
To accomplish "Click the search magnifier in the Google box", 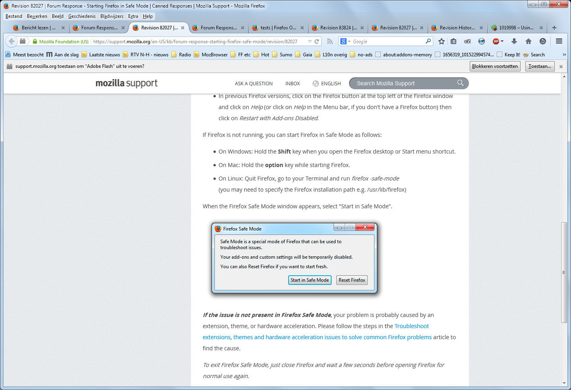I will click(428, 41).
